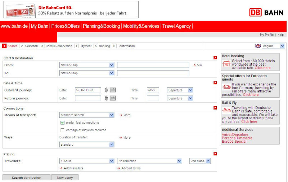Click here link in Special offers box

pyautogui.click(x=251, y=95)
